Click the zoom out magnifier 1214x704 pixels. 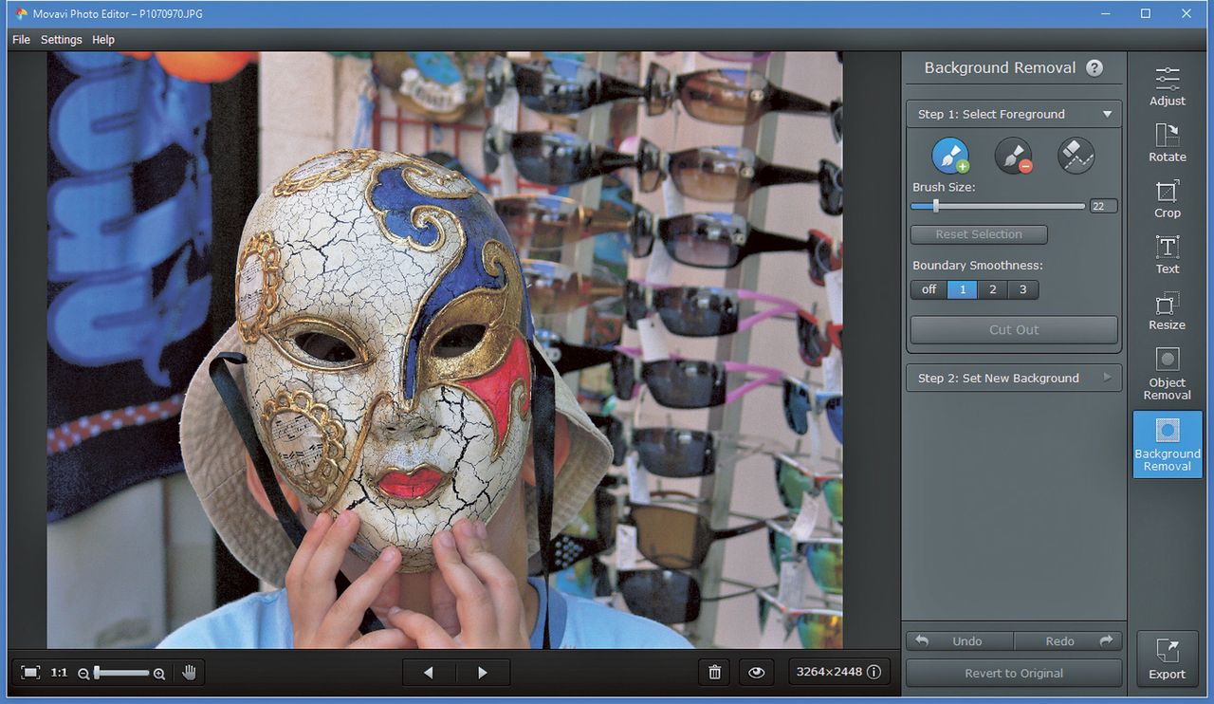[x=83, y=674]
